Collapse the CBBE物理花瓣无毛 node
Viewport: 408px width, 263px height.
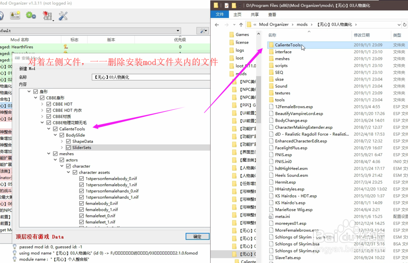(x=42, y=123)
